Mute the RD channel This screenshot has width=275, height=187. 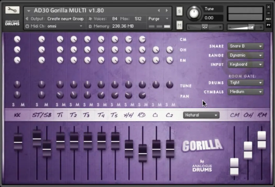pyautogui.click(x=146, y=105)
